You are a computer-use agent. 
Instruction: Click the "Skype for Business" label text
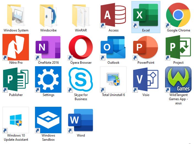point(81,97)
